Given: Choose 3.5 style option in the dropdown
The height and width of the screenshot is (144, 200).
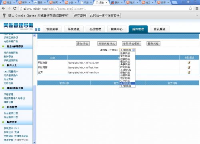Looking at the screenshot, I should (128, 70).
